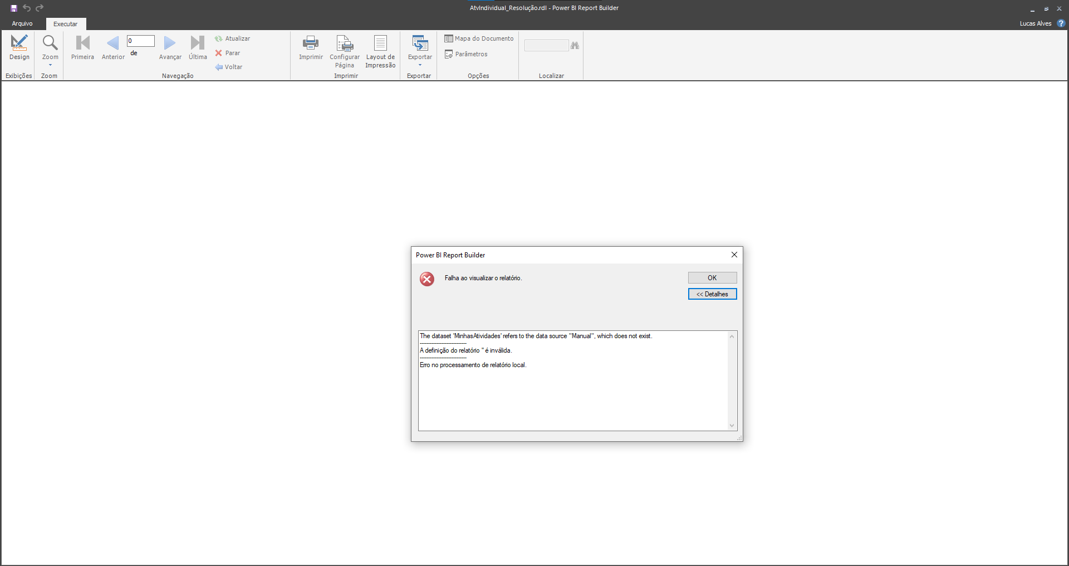This screenshot has height=566, width=1069.
Task: Restore down the Report Builder window
Action: coord(1046,8)
